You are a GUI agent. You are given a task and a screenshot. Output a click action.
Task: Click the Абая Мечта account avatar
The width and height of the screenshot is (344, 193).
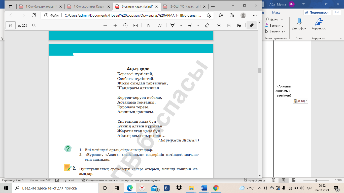tap(291, 4)
